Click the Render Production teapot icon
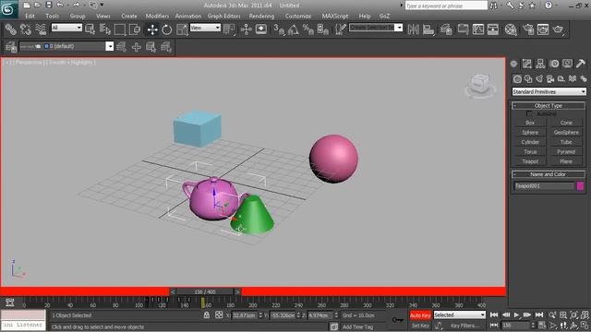 pyautogui.click(x=558, y=29)
